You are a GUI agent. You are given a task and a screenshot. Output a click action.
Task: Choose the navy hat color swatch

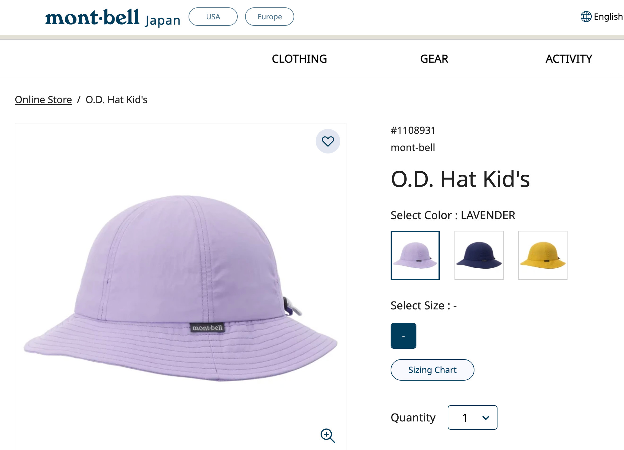pos(479,255)
